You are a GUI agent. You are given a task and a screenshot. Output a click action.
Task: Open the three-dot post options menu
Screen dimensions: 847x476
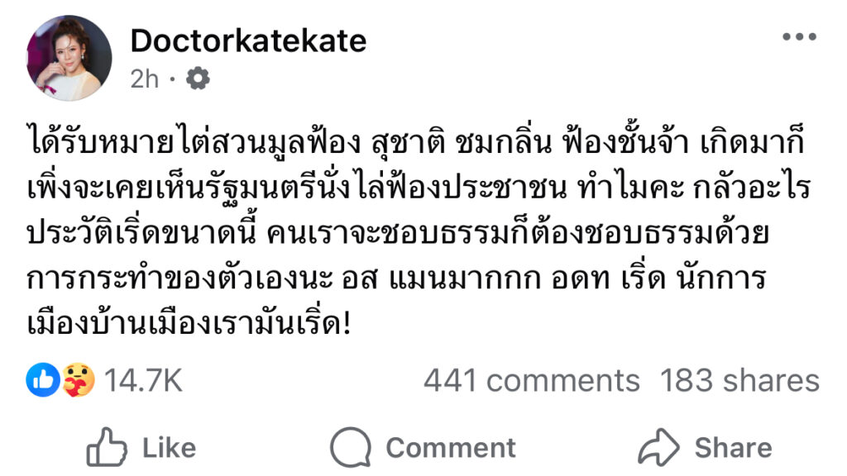pyautogui.click(x=799, y=38)
